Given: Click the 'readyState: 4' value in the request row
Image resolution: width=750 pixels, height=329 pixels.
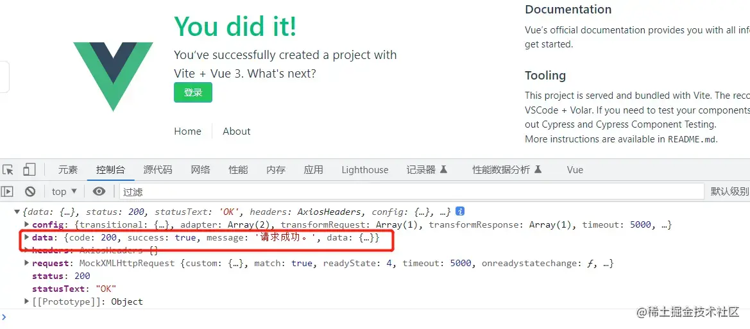Looking at the screenshot, I should point(359,264).
